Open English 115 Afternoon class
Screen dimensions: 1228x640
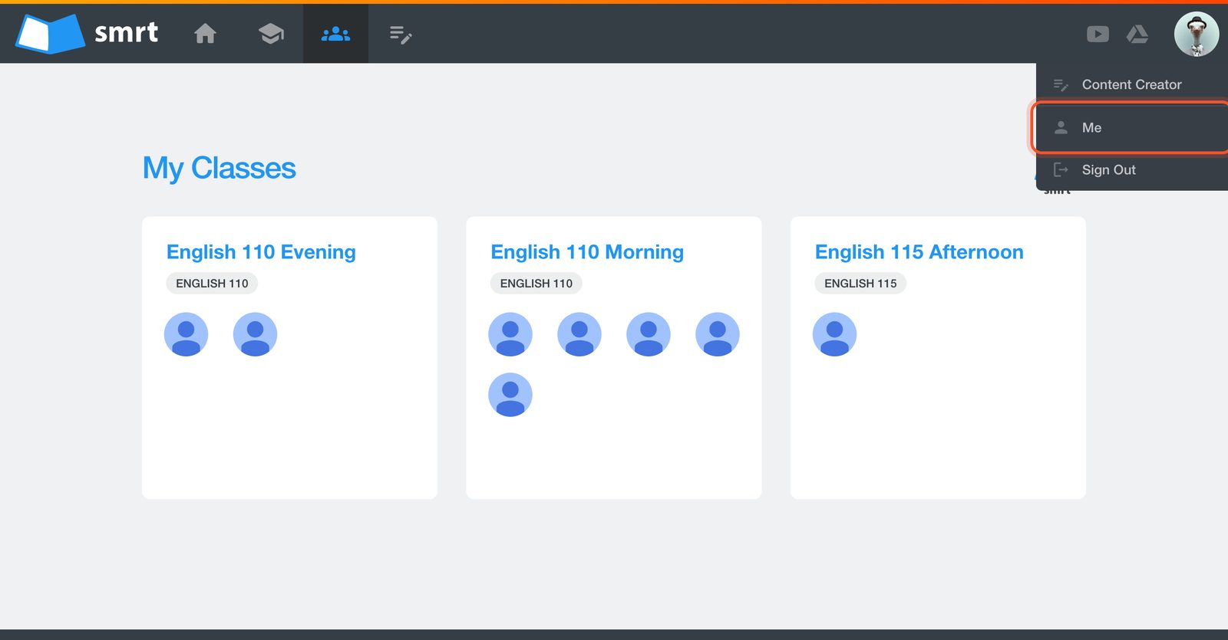[x=919, y=252]
